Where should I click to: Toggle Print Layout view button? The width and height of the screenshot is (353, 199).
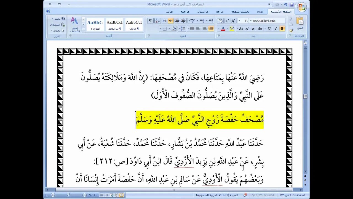pyautogui.click(x=121, y=195)
